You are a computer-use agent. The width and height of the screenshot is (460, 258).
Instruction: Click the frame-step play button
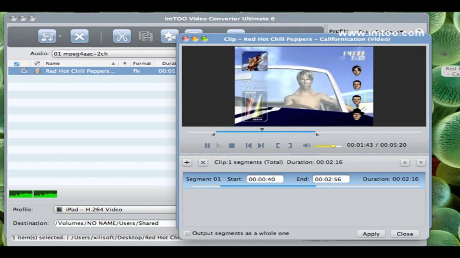(x=219, y=145)
